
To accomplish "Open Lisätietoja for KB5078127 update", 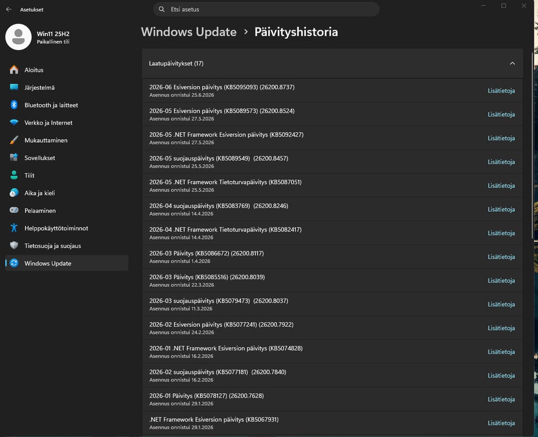I will (x=501, y=399).
